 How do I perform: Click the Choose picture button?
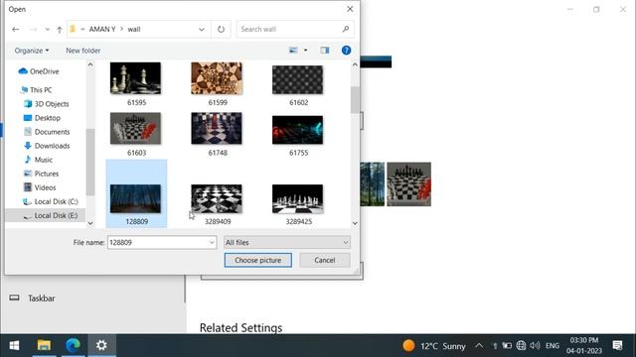[x=258, y=260]
